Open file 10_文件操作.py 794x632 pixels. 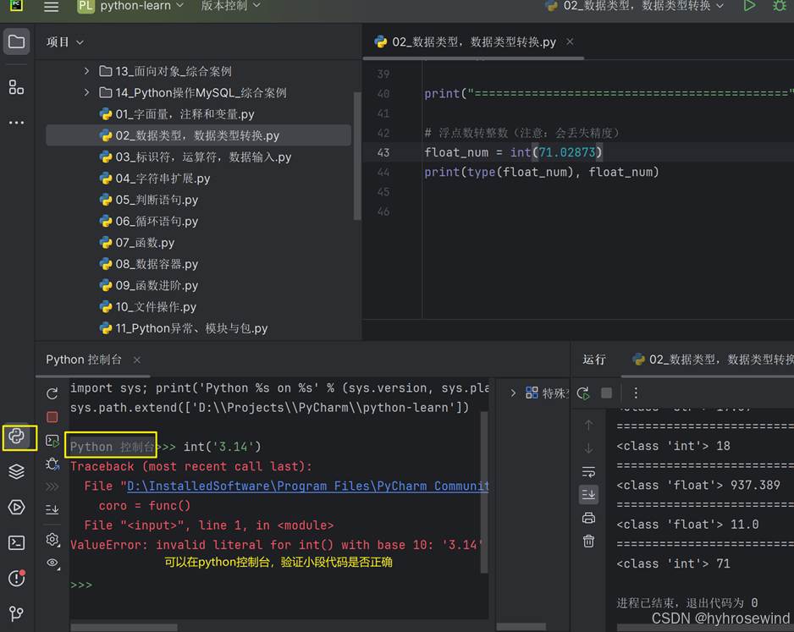tap(148, 307)
